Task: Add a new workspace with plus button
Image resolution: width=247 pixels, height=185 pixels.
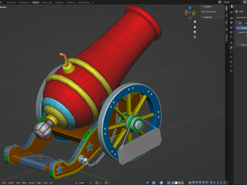Action: click(93, 3)
